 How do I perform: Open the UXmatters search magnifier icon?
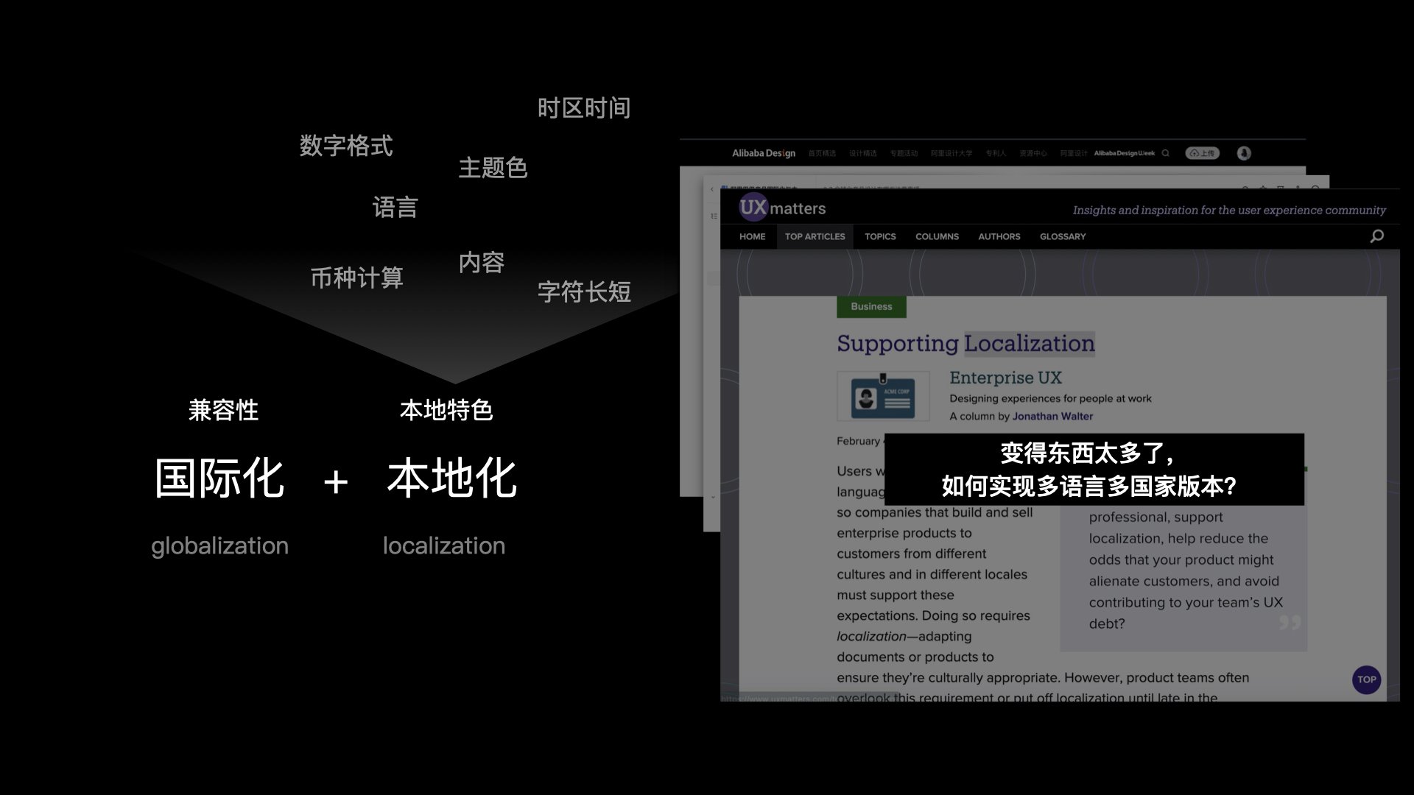click(1376, 236)
